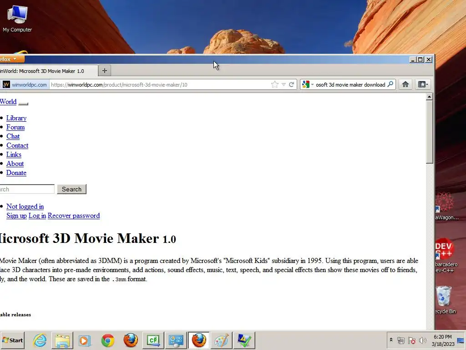Click the volume speaker tray icon
This screenshot has width=466, height=350.
(423, 340)
